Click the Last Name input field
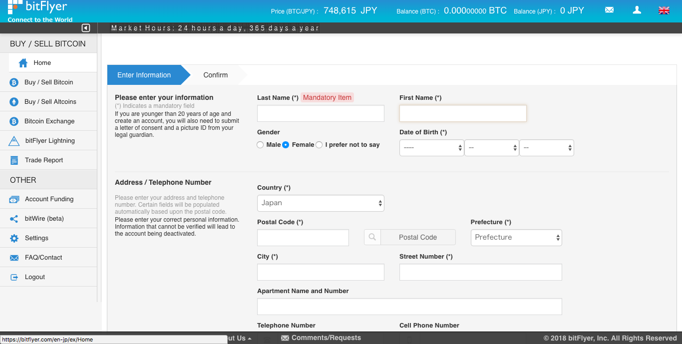The width and height of the screenshot is (682, 344). [x=321, y=113]
